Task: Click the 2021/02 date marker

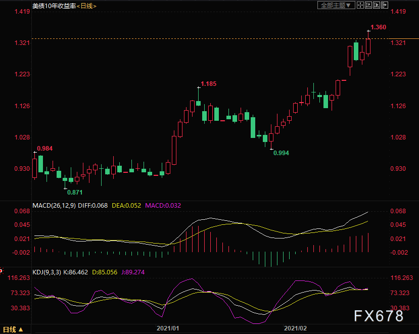Action: pyautogui.click(x=295, y=328)
